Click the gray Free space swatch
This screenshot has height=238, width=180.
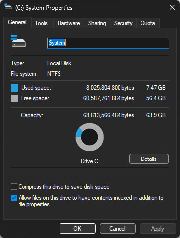tap(14, 98)
